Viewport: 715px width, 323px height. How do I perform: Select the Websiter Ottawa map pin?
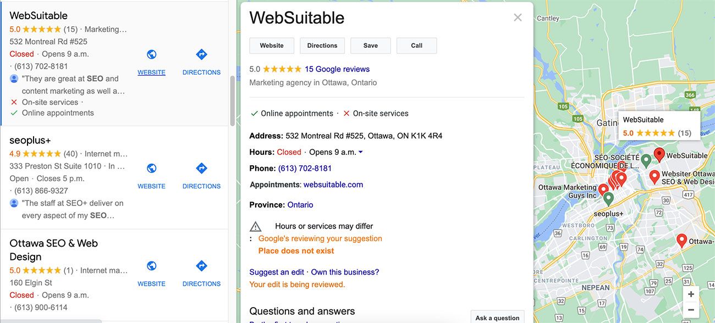(x=654, y=177)
